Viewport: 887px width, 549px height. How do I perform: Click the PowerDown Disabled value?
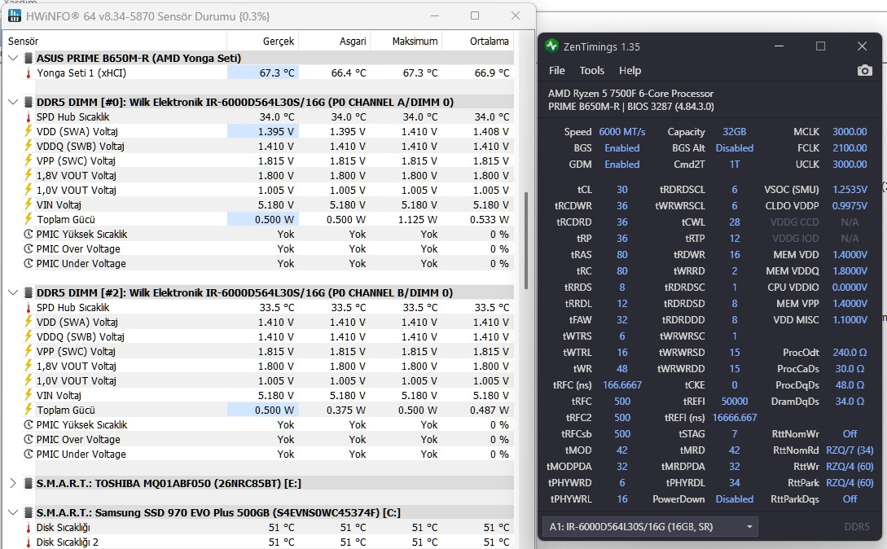coord(734,499)
